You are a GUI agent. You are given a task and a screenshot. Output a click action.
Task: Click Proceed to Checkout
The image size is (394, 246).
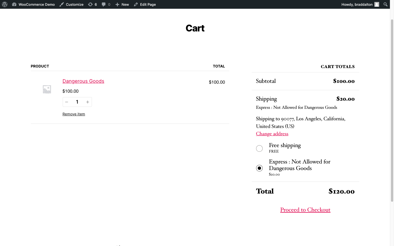[305, 210]
